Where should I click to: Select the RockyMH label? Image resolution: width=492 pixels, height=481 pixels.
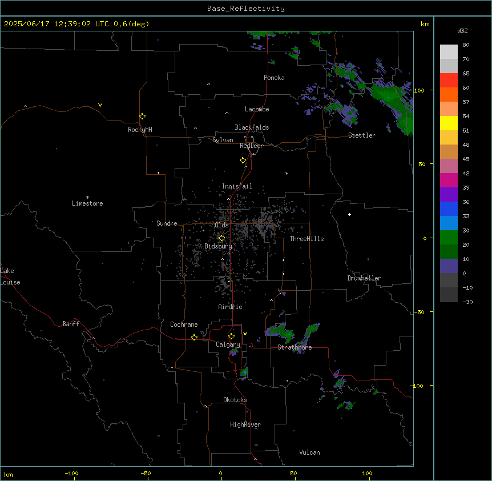pyautogui.click(x=140, y=130)
